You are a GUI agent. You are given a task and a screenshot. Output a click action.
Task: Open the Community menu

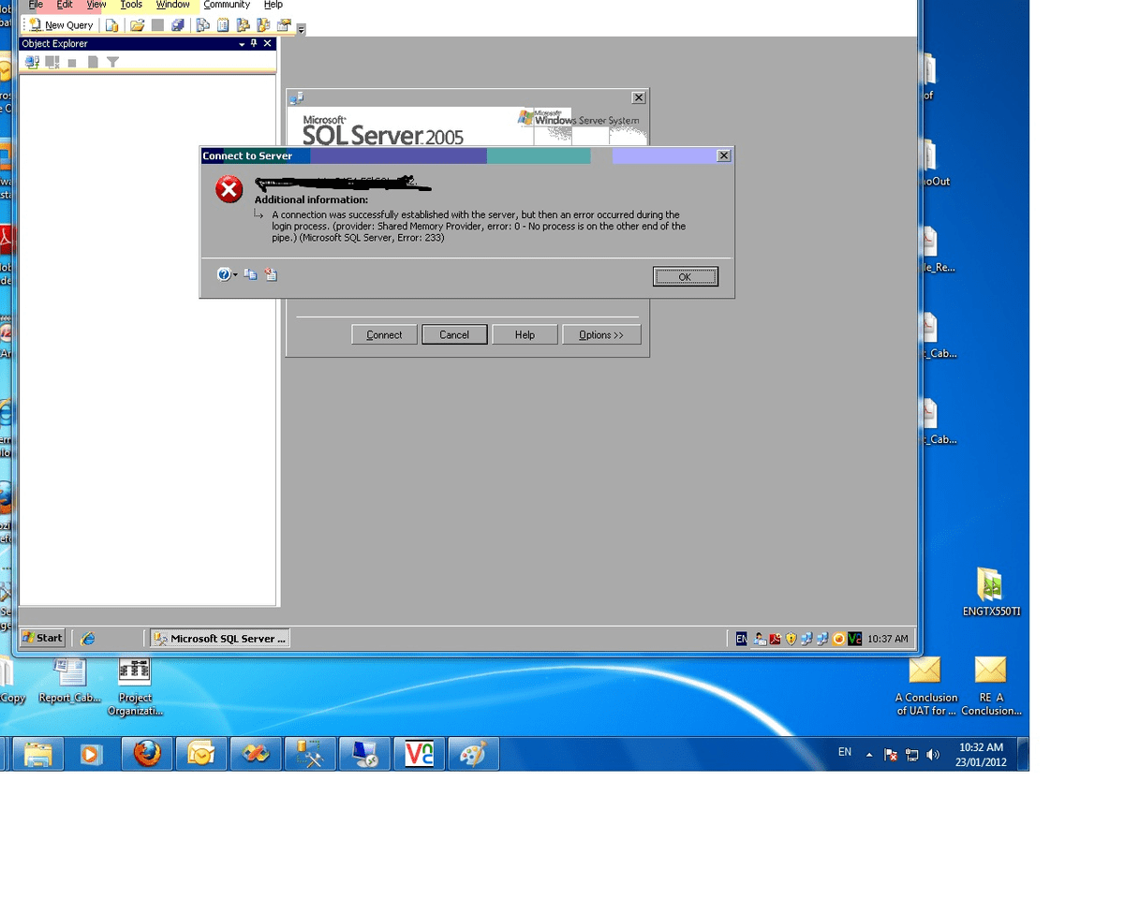tap(227, 5)
